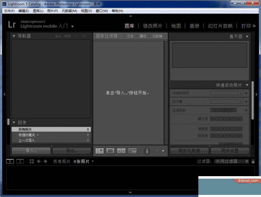Open the 视图(V) menu
The width and height of the screenshot is (261, 197).
coord(86,11)
